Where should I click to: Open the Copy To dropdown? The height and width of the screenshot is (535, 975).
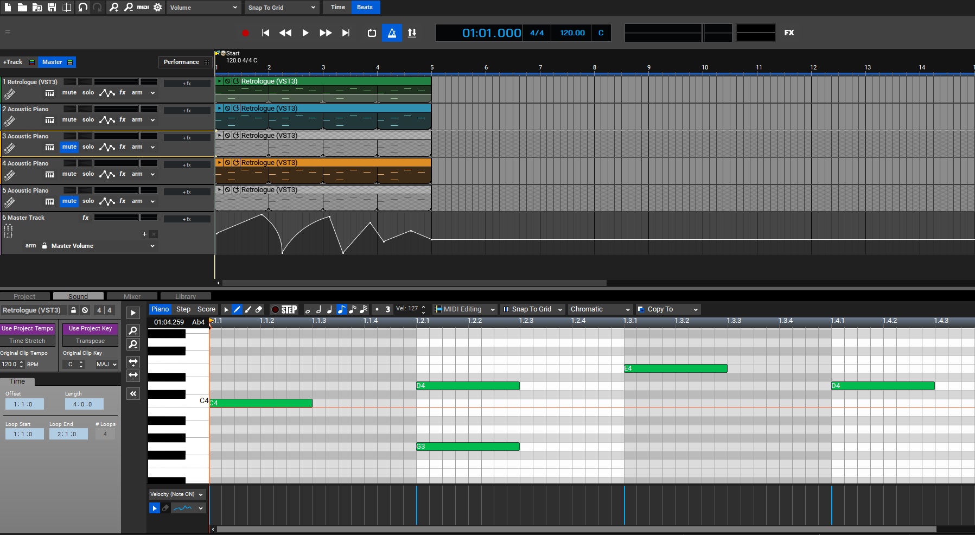point(668,309)
